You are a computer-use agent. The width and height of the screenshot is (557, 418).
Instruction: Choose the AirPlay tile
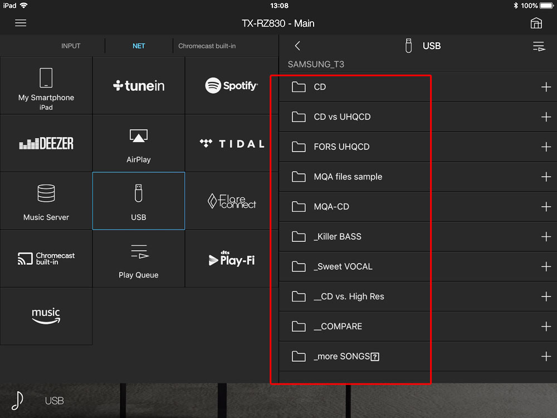[x=139, y=144]
